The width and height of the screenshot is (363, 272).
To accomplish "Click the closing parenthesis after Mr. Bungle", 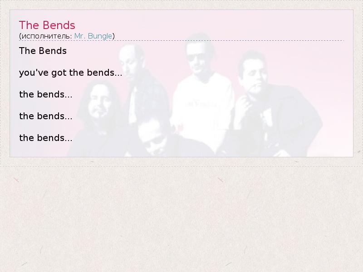I will click(x=113, y=36).
